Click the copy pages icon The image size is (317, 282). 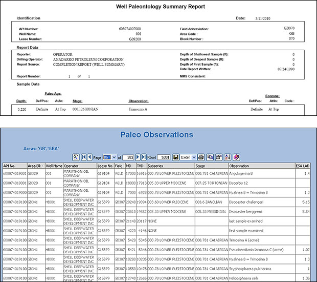(210, 157)
